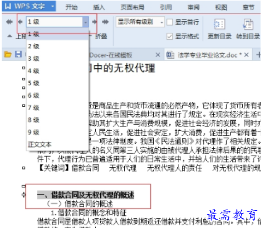Open the 页面布局 ribbon tab
The height and width of the screenshot is (229, 261).
132,7
